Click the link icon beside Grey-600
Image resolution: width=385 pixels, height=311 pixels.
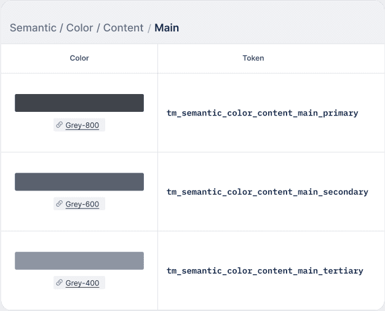[60, 203]
